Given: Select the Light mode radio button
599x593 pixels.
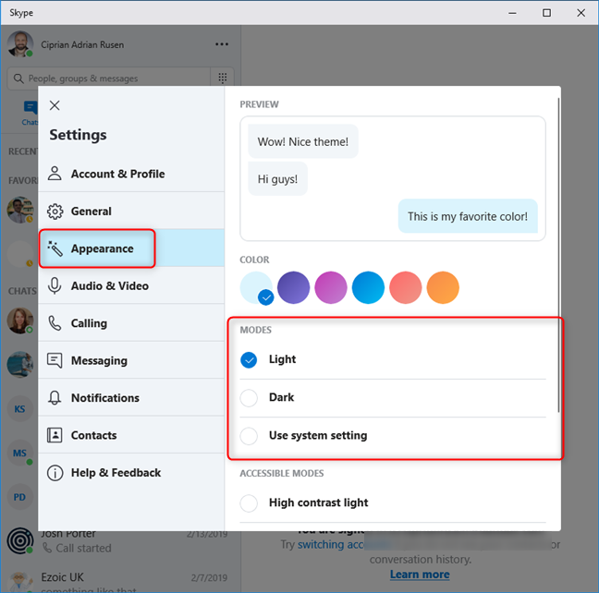Looking at the screenshot, I should [249, 359].
